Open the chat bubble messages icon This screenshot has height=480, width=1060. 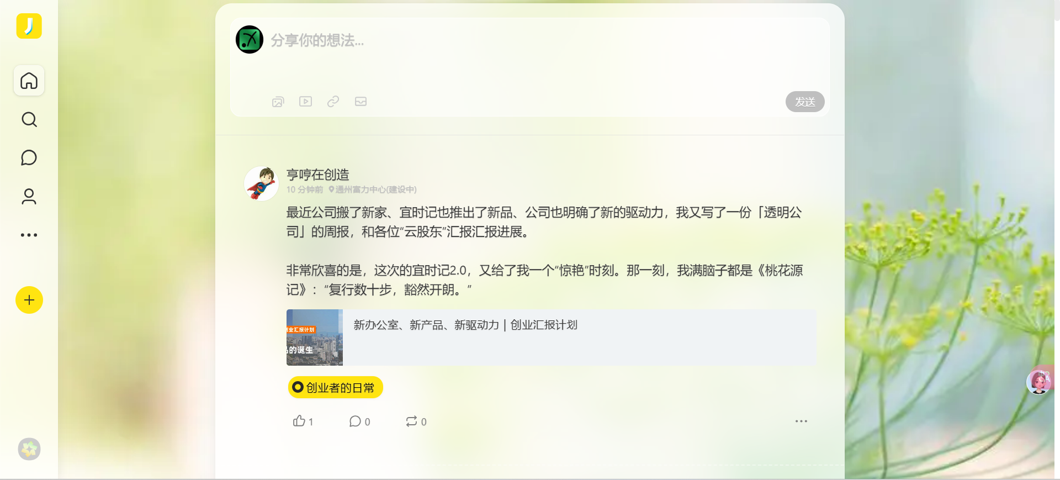(x=29, y=158)
